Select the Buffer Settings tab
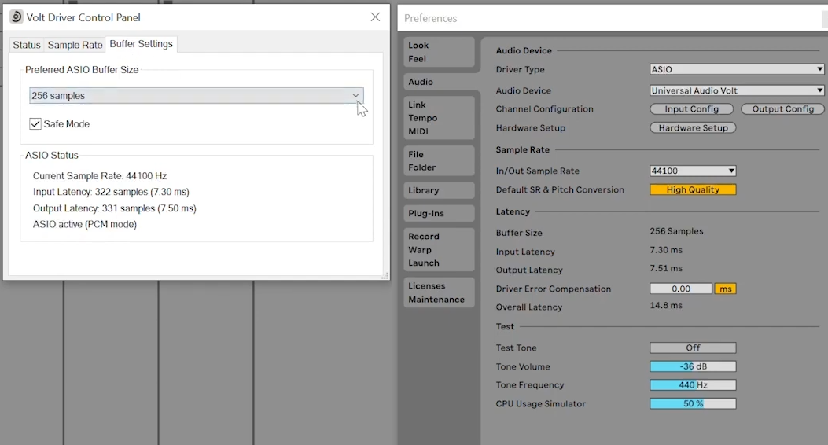Image resolution: width=828 pixels, height=445 pixels. [x=141, y=44]
